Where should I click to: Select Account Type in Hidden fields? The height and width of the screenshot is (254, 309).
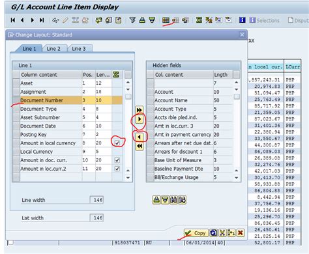(x=190, y=109)
